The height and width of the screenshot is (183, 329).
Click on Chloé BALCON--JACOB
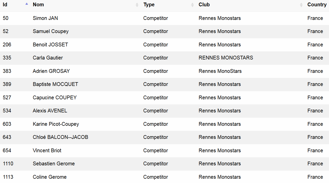(60, 137)
